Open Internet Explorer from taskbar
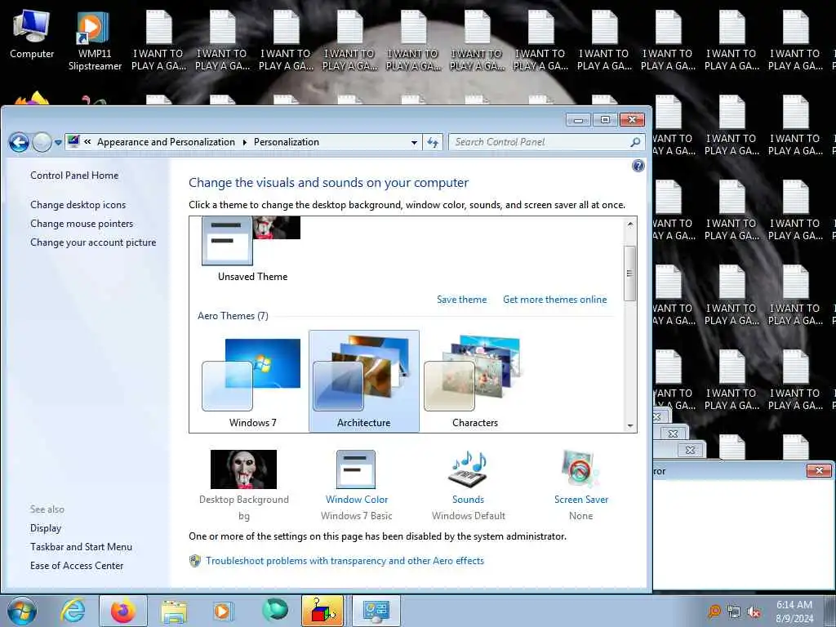The width and height of the screenshot is (836, 627). pos(73,611)
